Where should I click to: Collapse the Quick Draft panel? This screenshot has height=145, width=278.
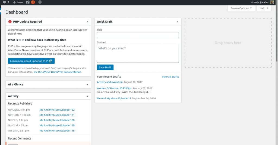[178, 22]
